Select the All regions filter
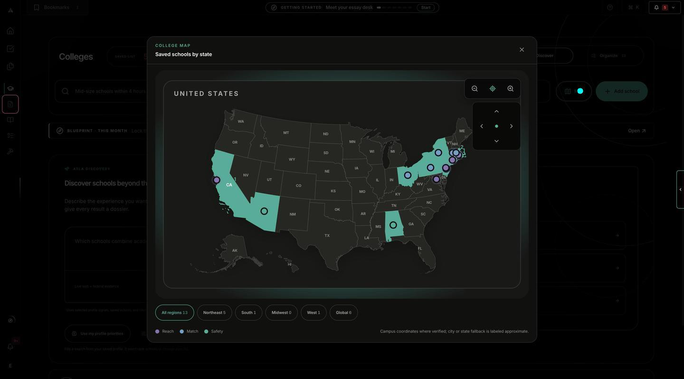Image resolution: width=684 pixels, height=379 pixels. (x=175, y=313)
